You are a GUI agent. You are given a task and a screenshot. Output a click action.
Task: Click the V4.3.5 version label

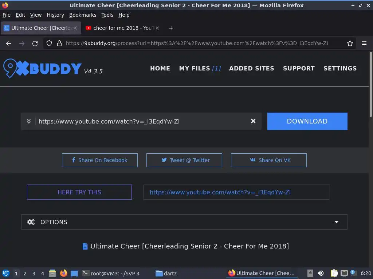93,72
